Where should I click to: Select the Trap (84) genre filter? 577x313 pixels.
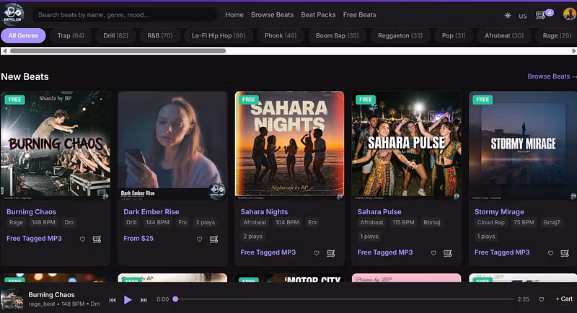click(x=71, y=35)
